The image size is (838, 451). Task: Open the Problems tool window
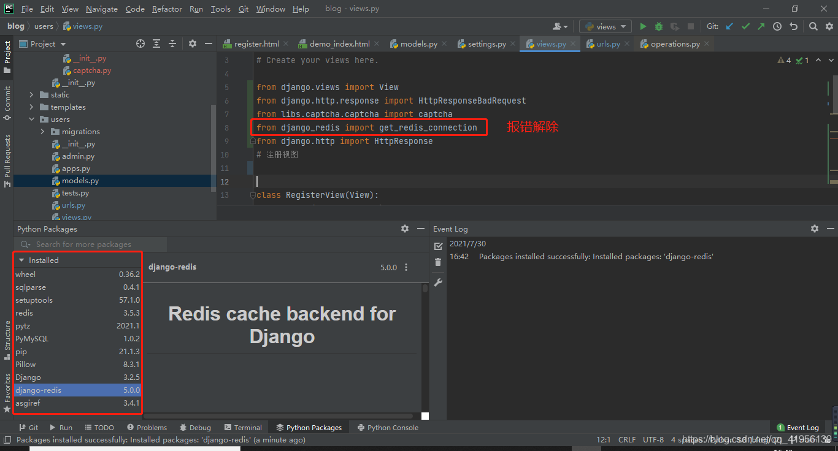tap(147, 428)
